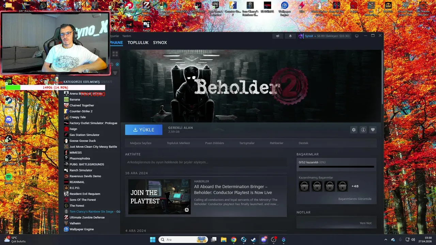Open Join the Playtest news thumbnail
The width and height of the screenshot is (436, 245).
159,197
